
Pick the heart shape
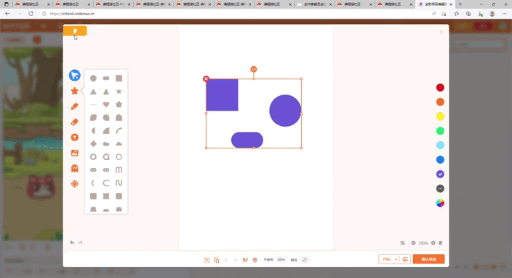106,105
